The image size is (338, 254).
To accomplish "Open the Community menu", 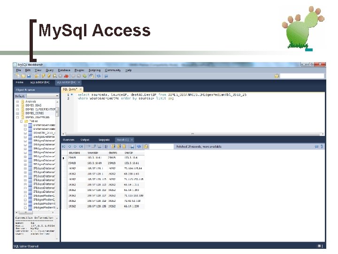I will click(113, 70).
